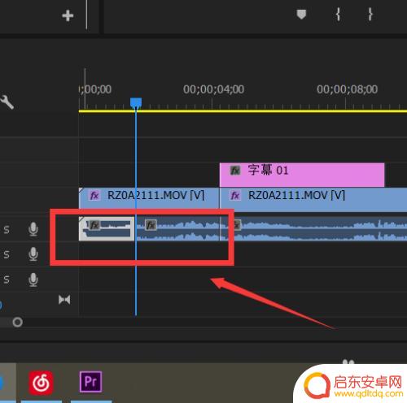Click the plus Button Editor icon
This screenshot has height=403, width=407.
(x=68, y=15)
